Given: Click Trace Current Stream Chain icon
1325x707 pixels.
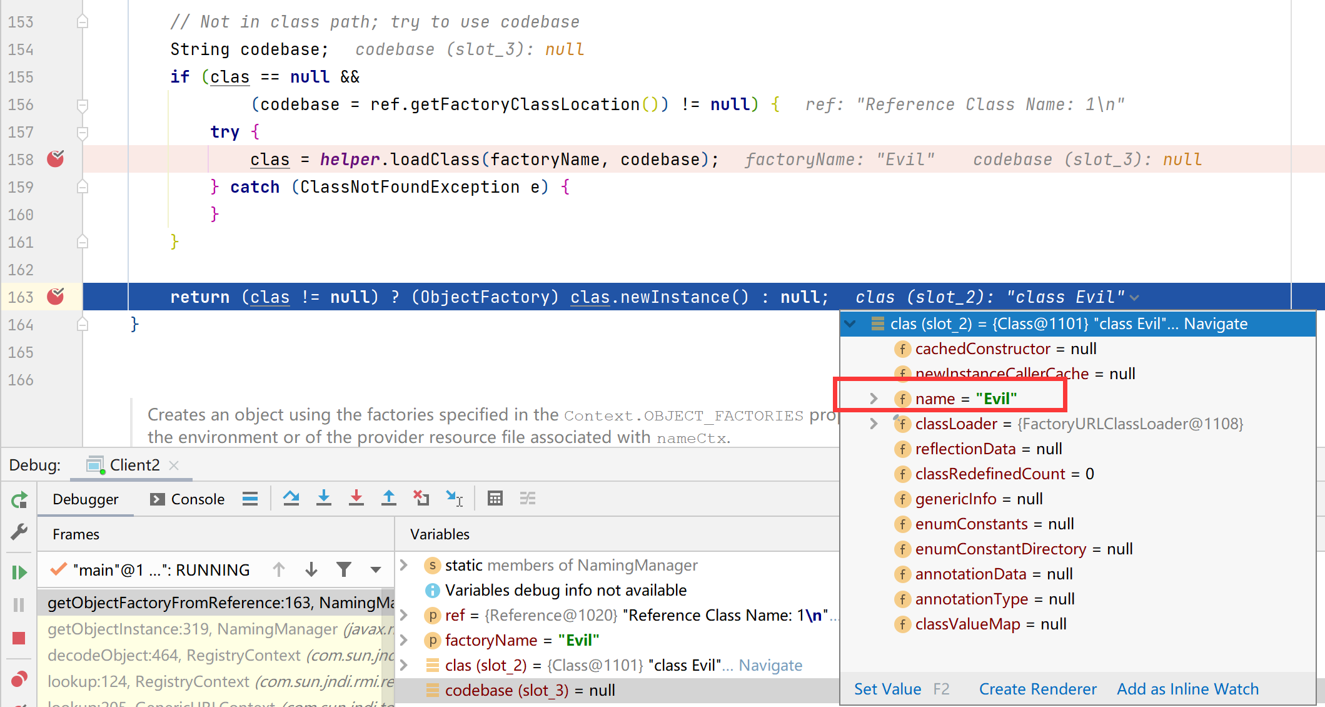Looking at the screenshot, I should tap(528, 499).
